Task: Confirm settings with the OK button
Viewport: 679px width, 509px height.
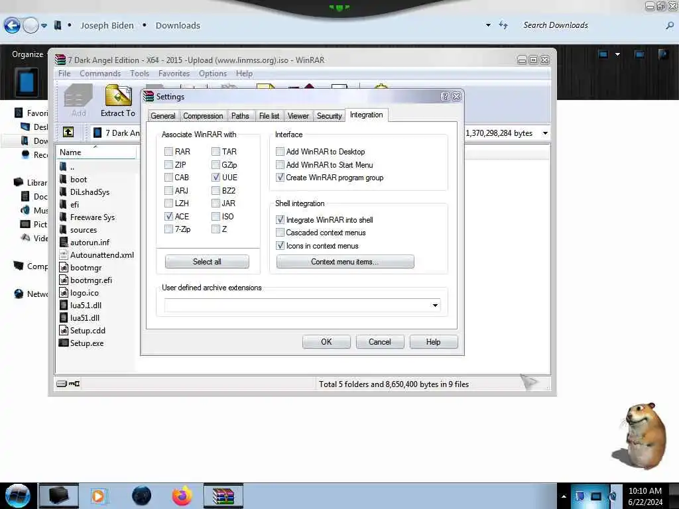Action: point(326,341)
